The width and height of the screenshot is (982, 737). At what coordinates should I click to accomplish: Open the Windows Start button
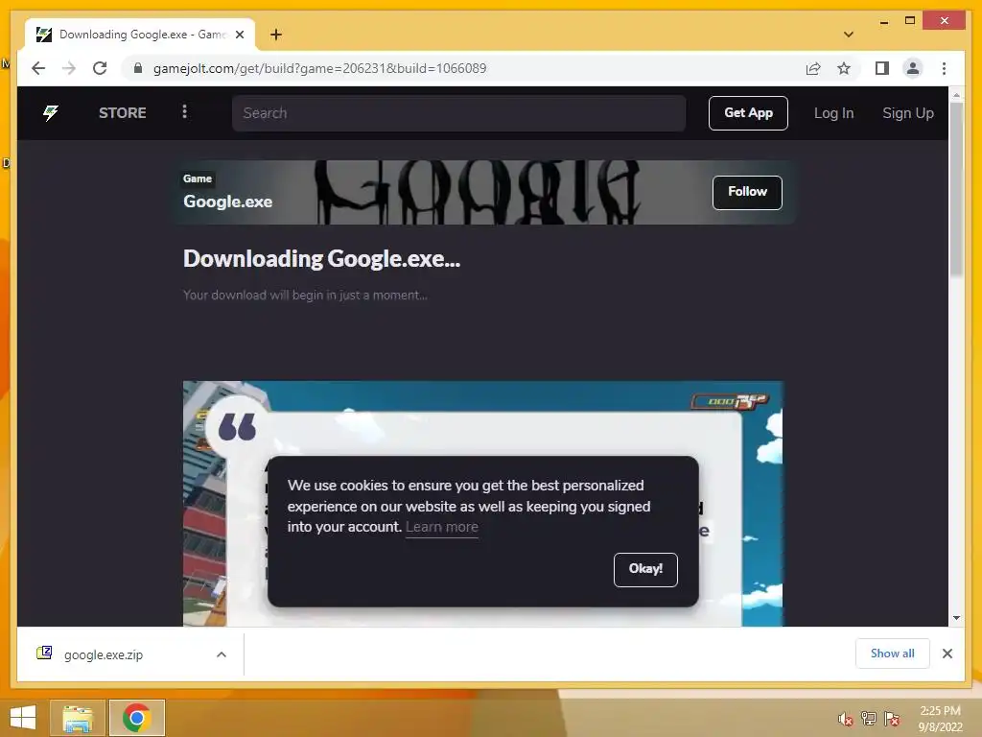pyautogui.click(x=23, y=718)
